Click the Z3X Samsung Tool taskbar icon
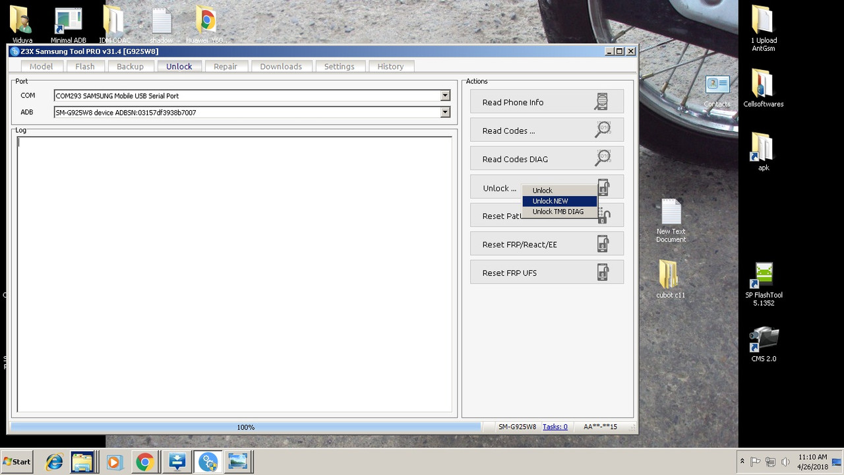 (x=208, y=462)
